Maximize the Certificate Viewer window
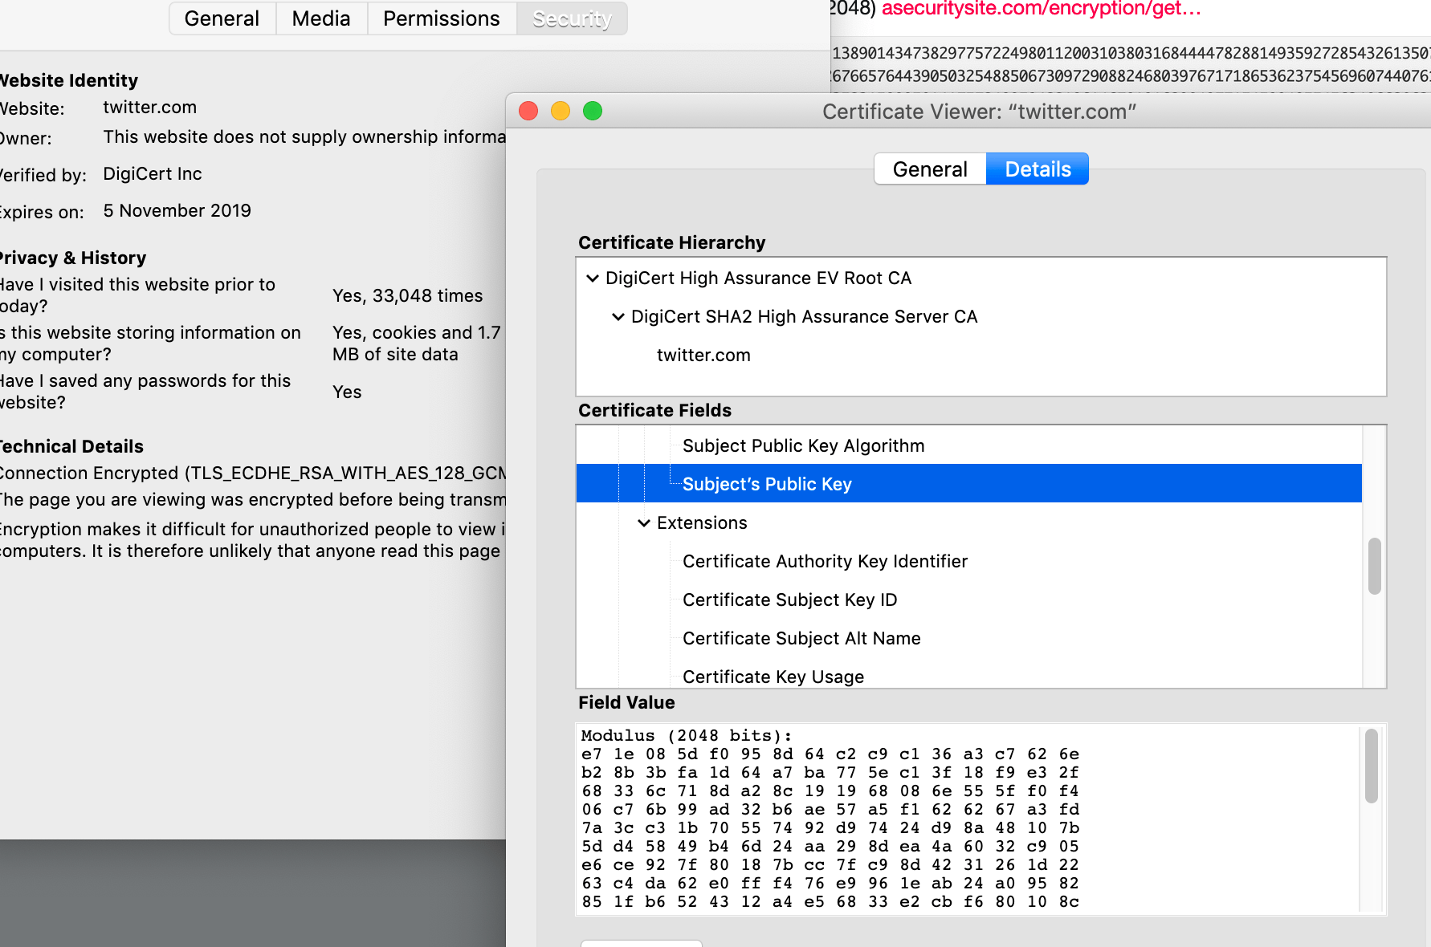 click(593, 111)
